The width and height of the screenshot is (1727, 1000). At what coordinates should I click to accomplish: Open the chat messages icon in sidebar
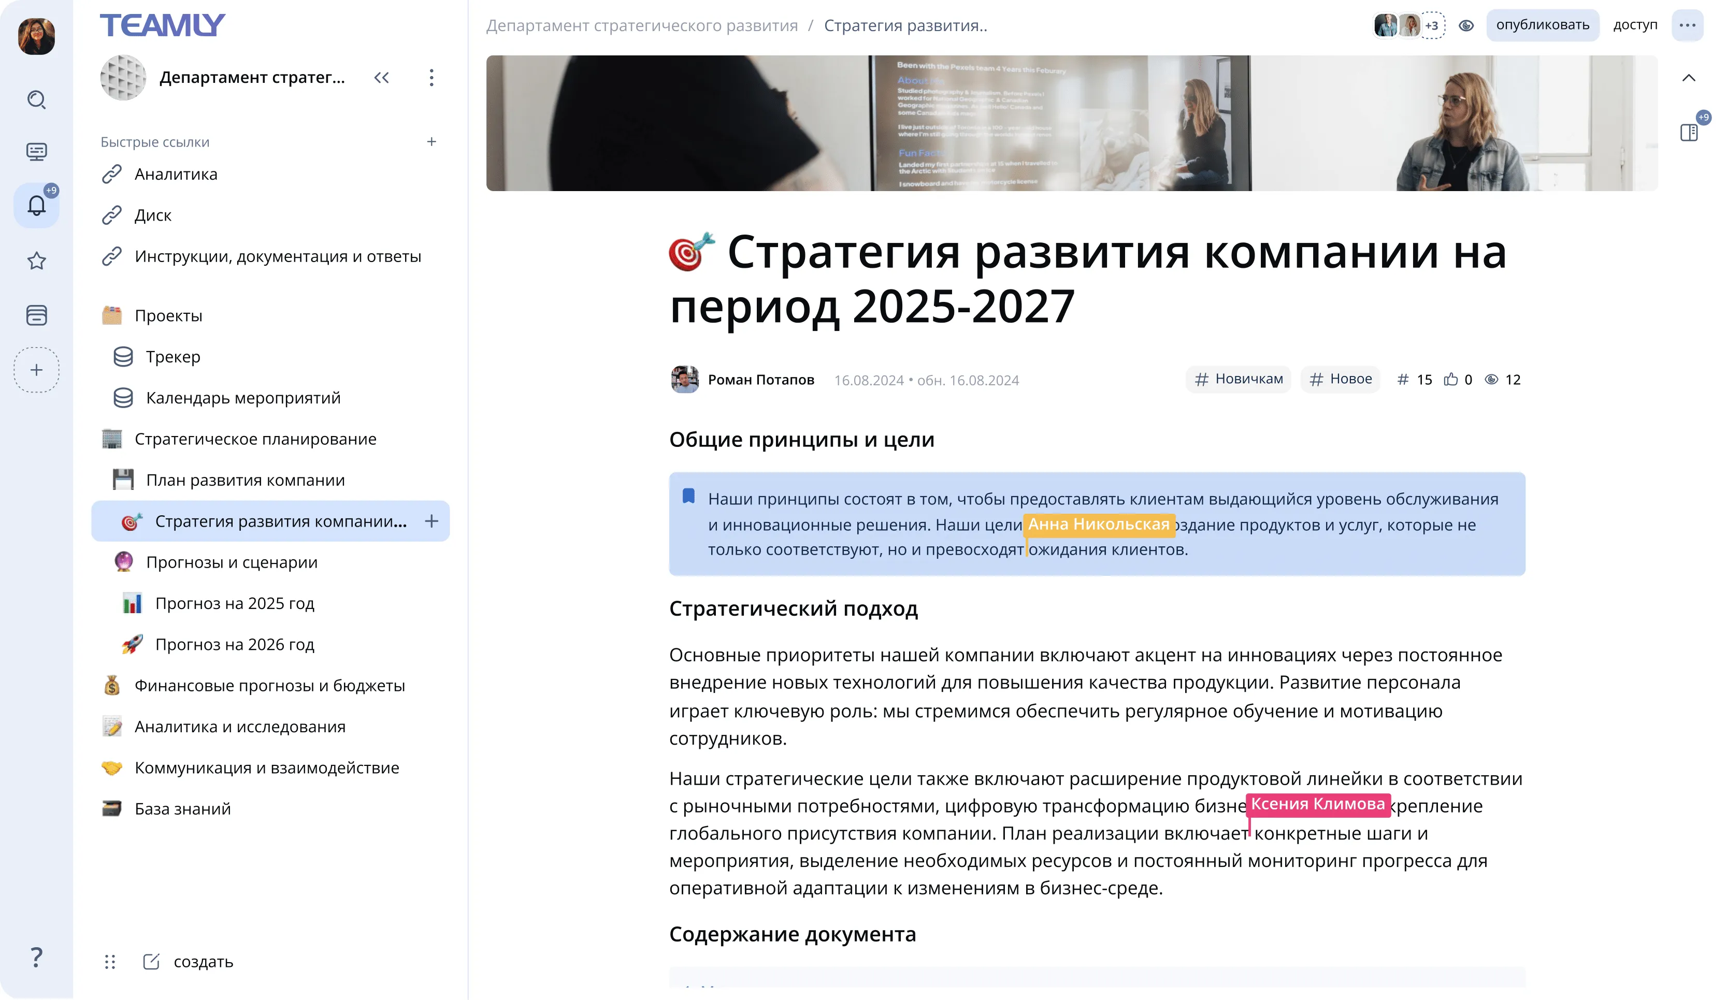pyautogui.click(x=36, y=151)
